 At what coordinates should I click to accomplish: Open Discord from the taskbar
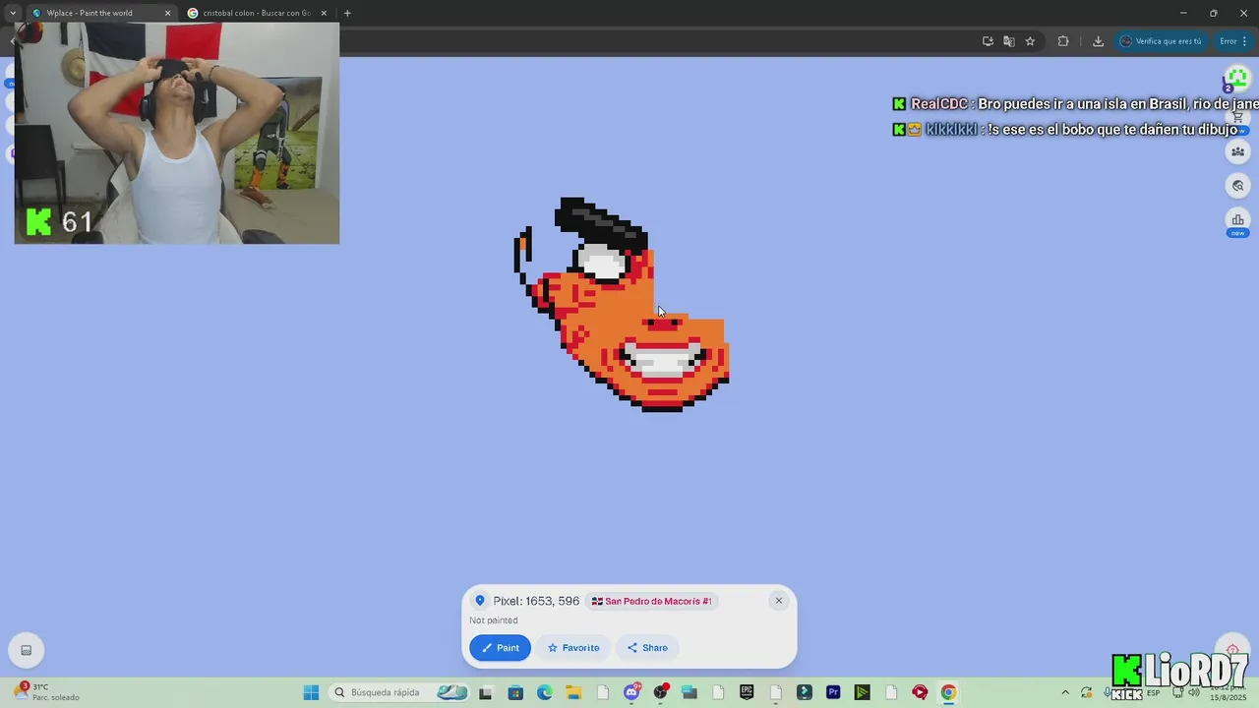pyautogui.click(x=631, y=692)
